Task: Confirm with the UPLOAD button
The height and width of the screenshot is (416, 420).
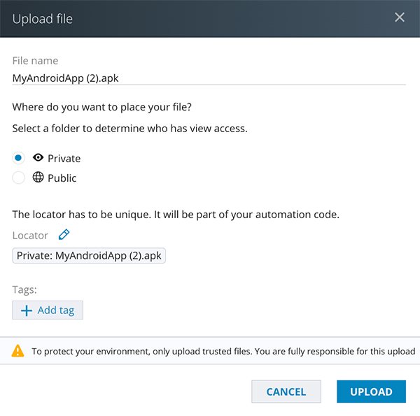Action: [371, 392]
